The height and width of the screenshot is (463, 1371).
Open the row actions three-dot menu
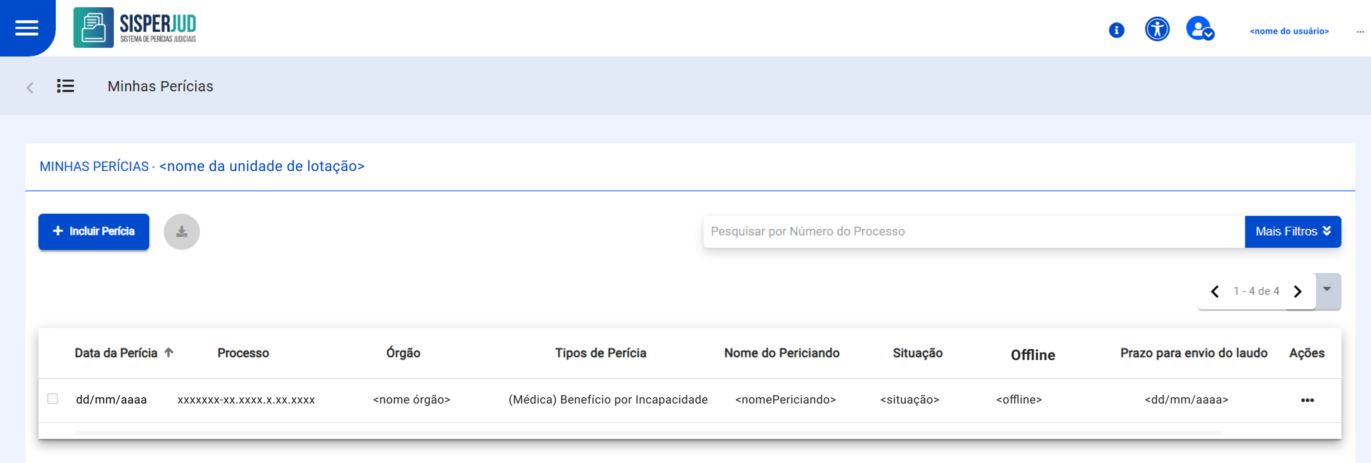tap(1307, 400)
